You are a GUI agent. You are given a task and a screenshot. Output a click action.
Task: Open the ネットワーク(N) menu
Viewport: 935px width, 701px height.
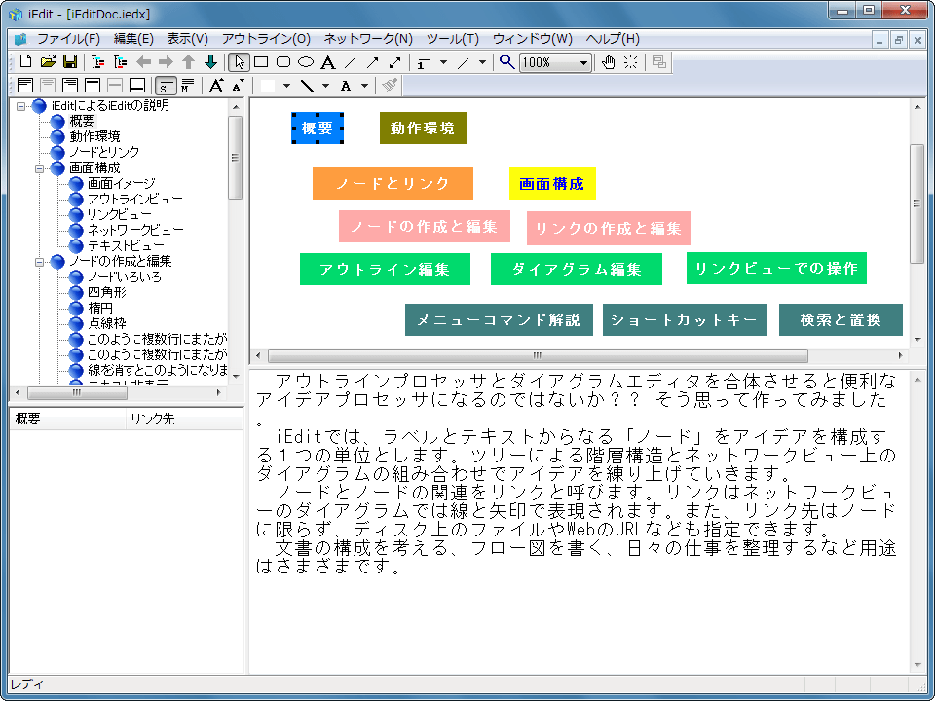(368, 39)
